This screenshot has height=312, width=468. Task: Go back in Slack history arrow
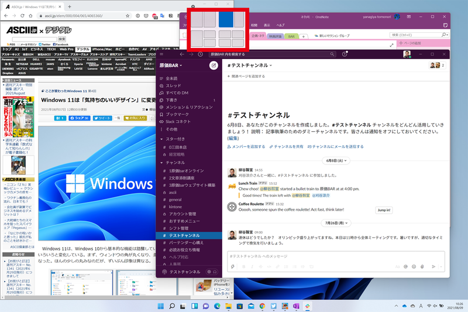point(182,54)
